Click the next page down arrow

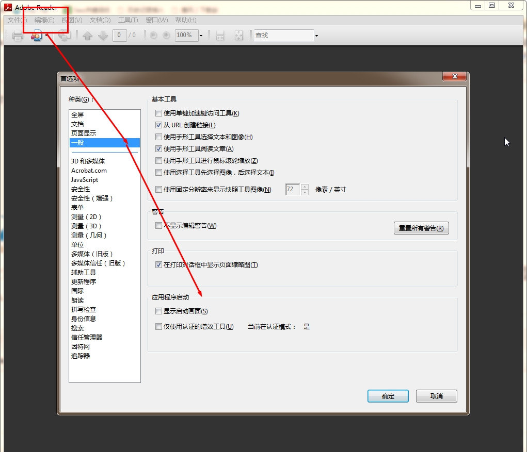coord(103,35)
